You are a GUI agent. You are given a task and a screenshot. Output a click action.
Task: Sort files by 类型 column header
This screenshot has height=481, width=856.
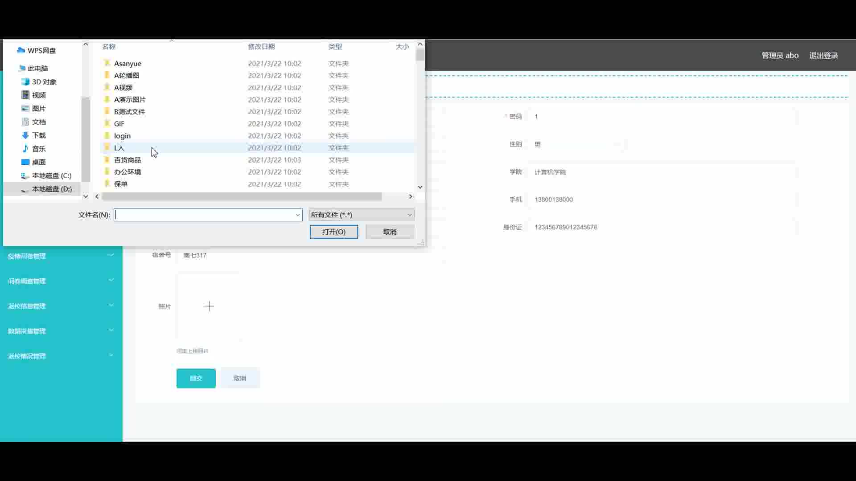tap(335, 46)
